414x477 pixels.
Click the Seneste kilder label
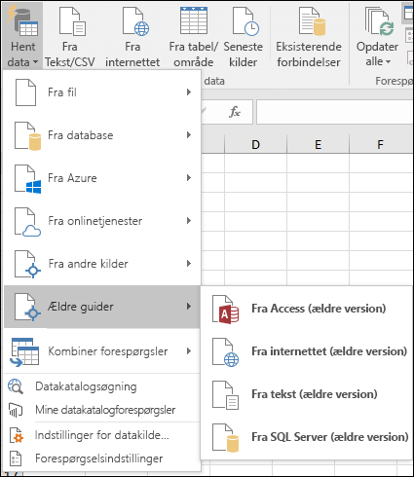tap(244, 55)
